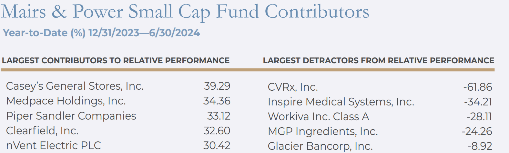Select Piper Sandler Companies entry
The height and width of the screenshot is (153, 509).
(x=71, y=116)
